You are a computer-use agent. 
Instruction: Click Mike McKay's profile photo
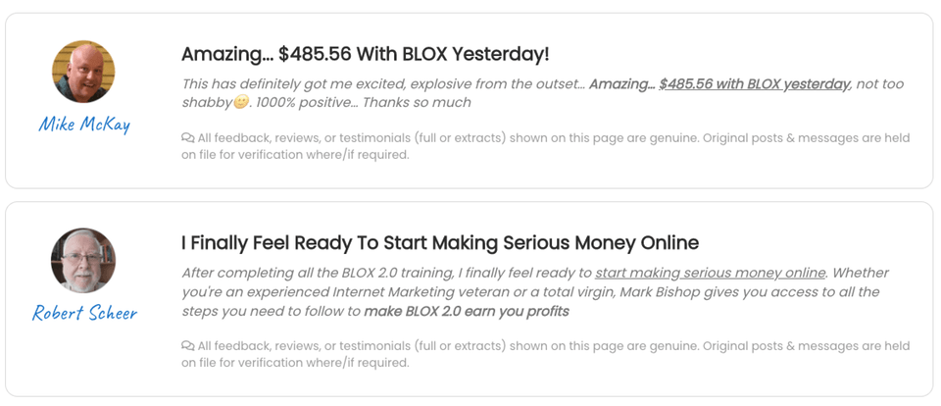pos(83,72)
